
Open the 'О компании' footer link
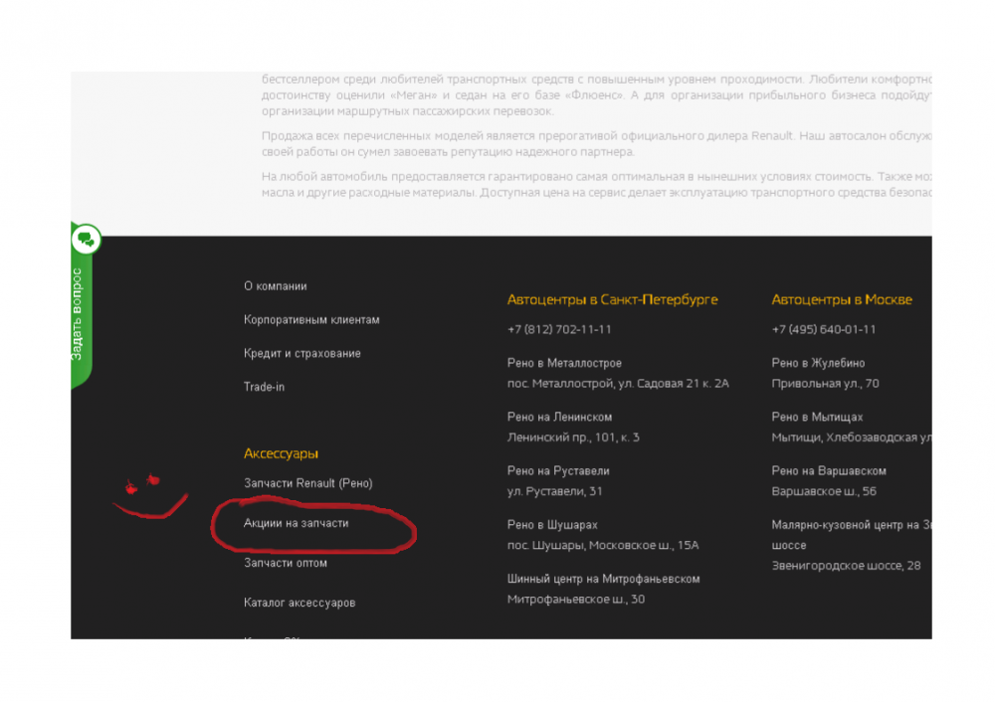click(276, 286)
